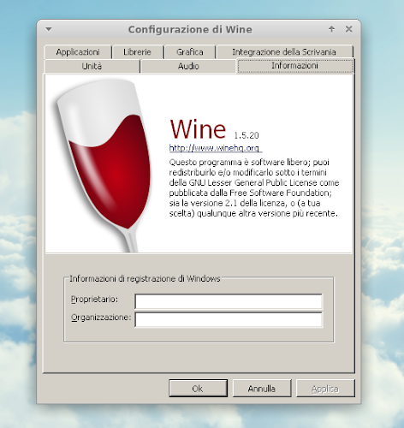Viewport: 404px width, 428px height.
Task: Click the "Questo programma è software libero" license text
Action: pos(254,187)
